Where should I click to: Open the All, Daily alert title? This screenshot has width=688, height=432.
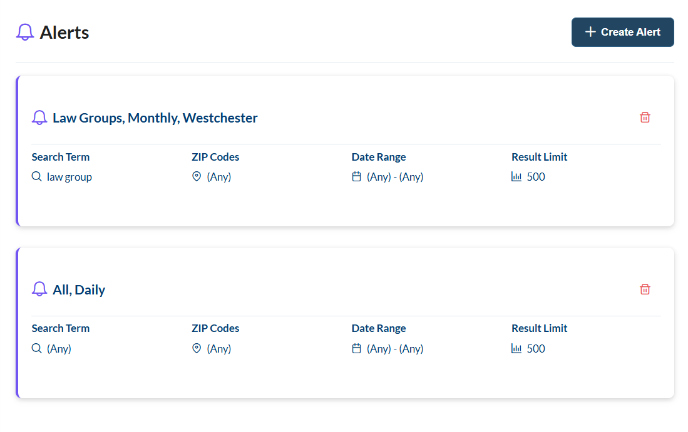79,289
